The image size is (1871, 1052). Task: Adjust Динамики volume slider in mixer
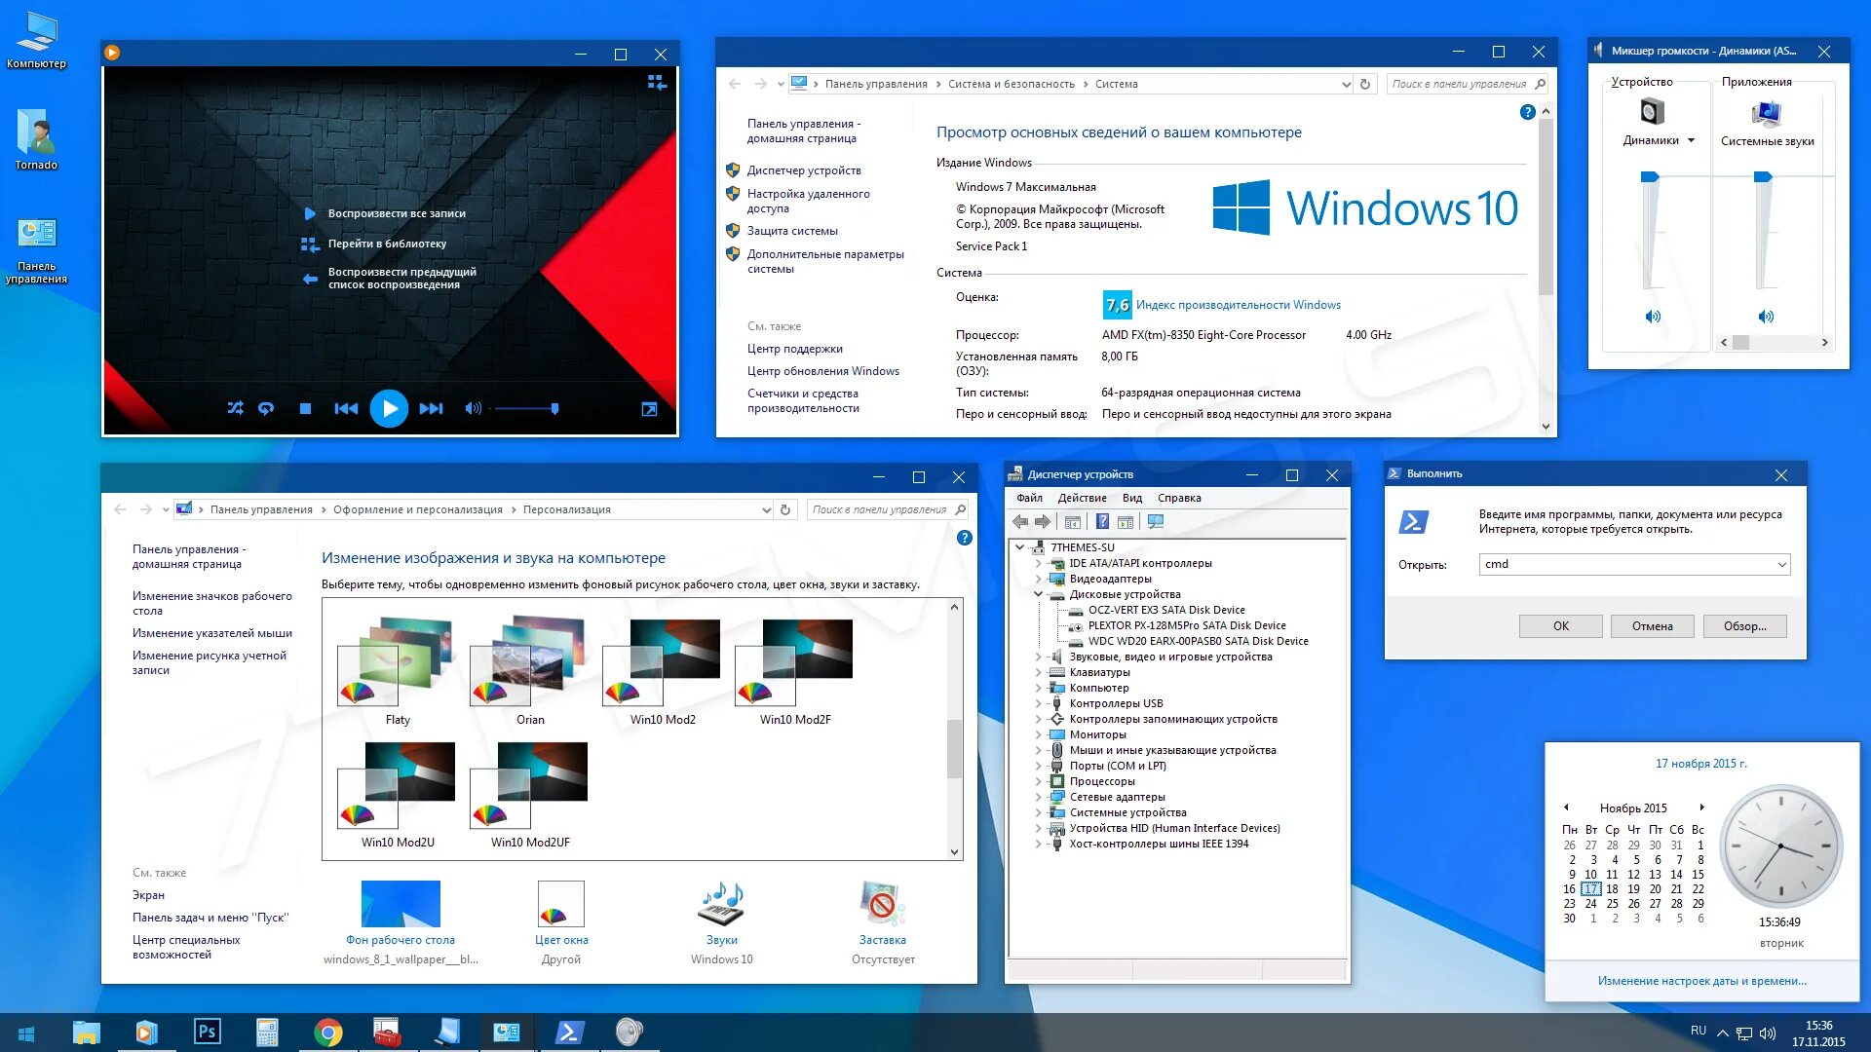(x=1650, y=176)
